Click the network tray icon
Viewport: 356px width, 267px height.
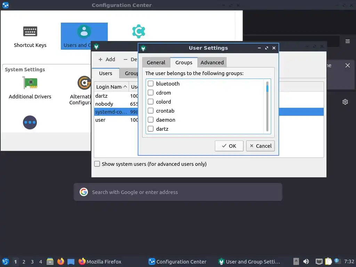click(x=319, y=261)
